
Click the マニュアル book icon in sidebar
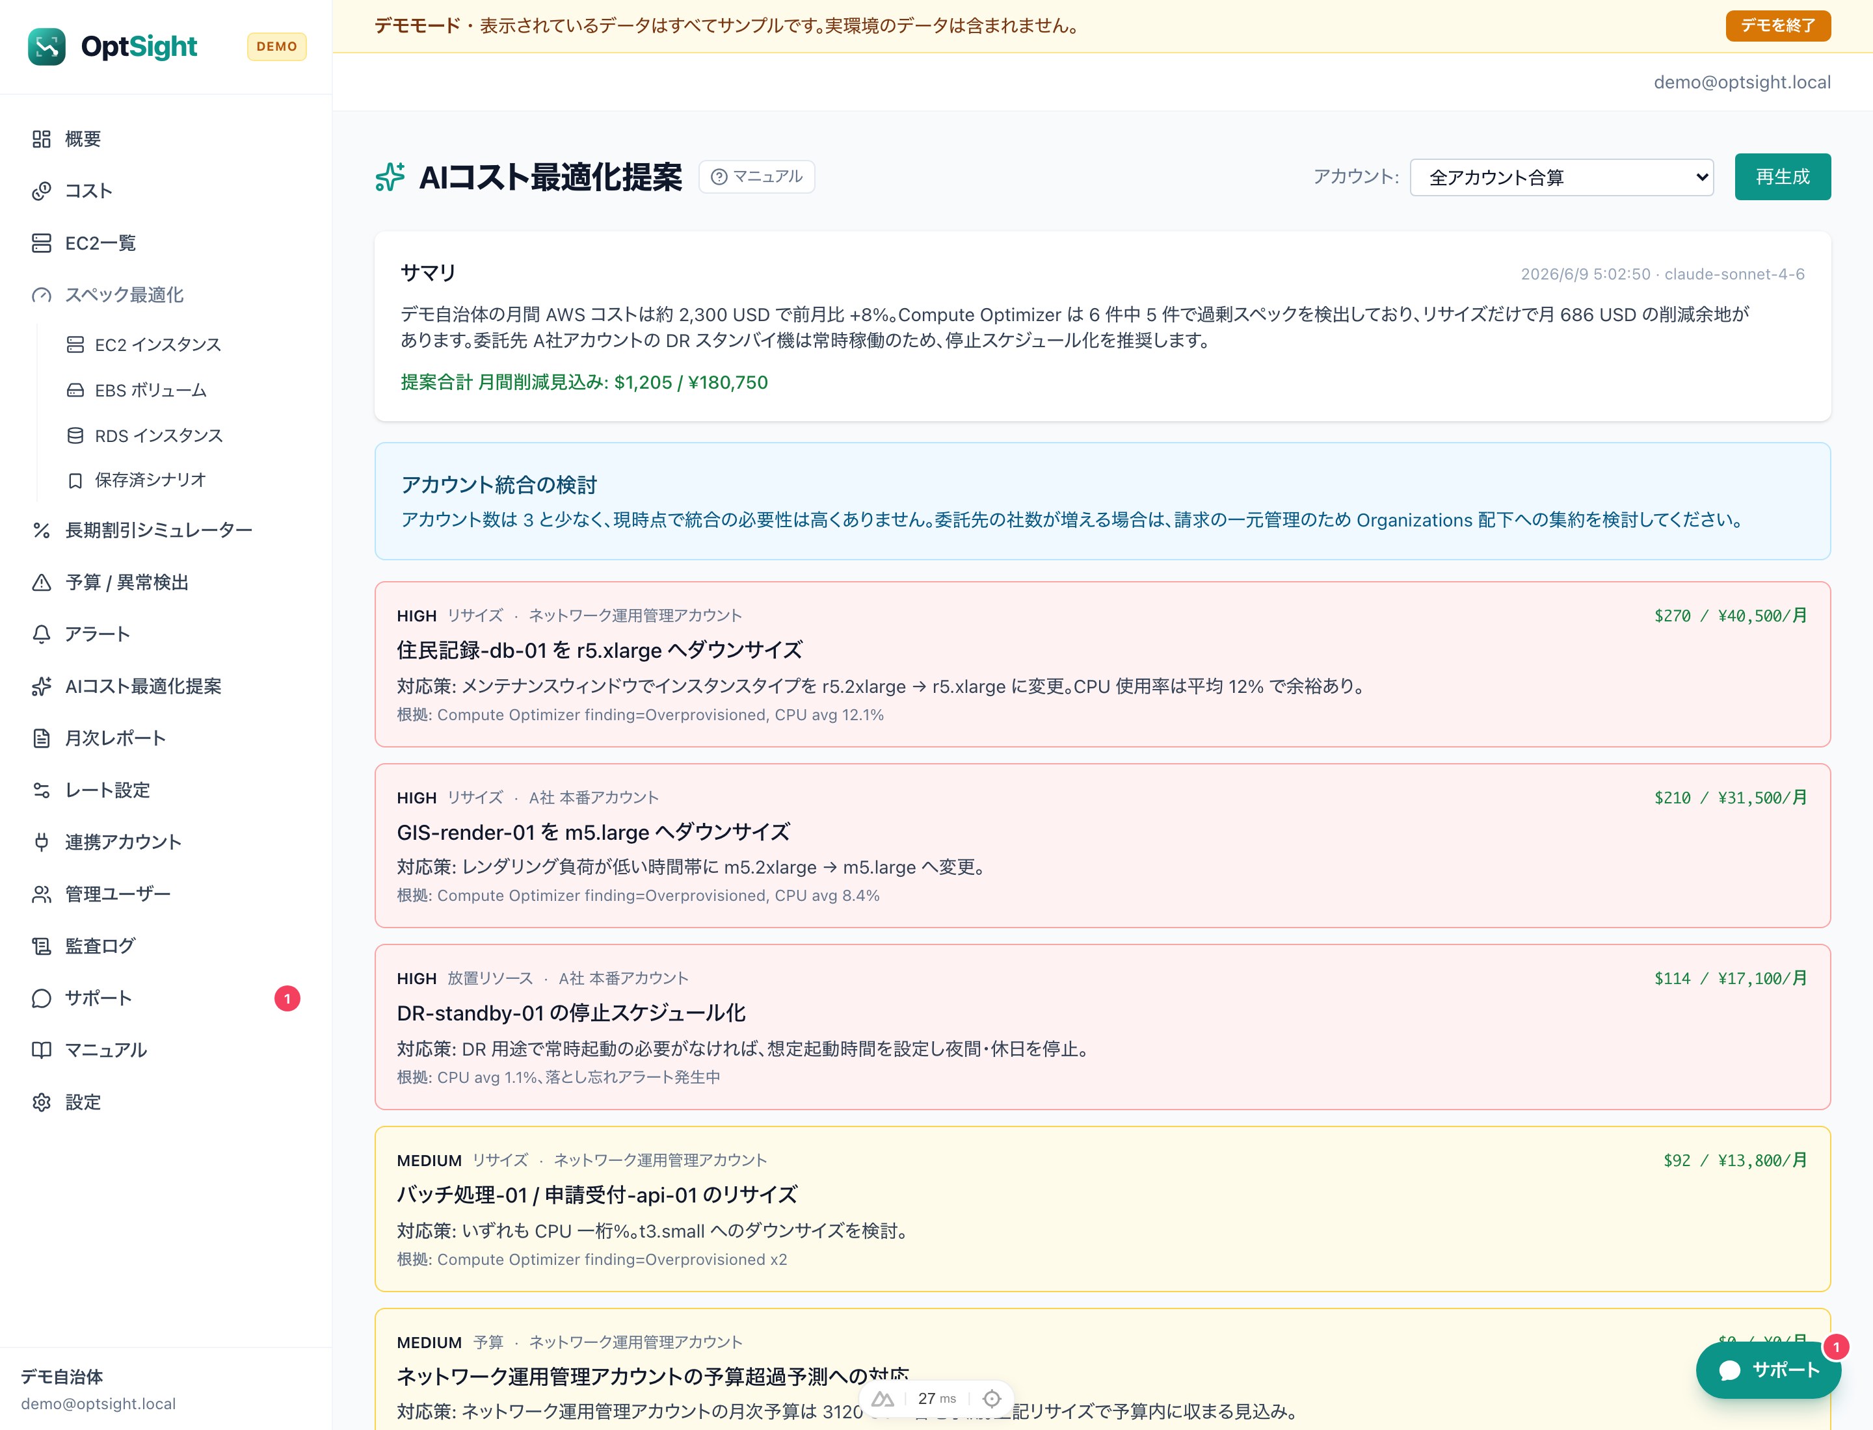42,1050
